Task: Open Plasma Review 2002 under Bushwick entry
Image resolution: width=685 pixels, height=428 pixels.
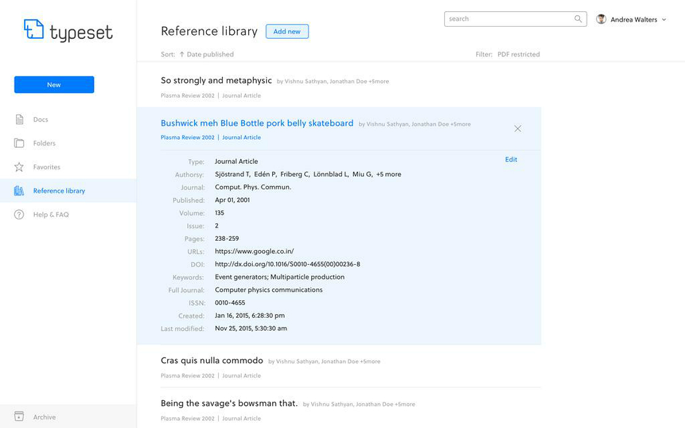Action: pos(187,137)
